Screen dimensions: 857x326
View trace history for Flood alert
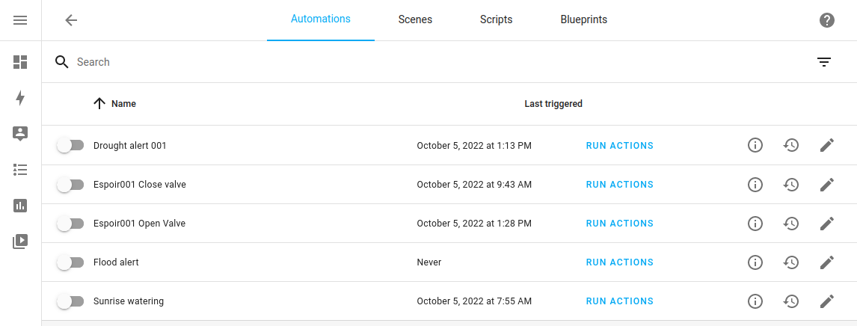point(791,262)
